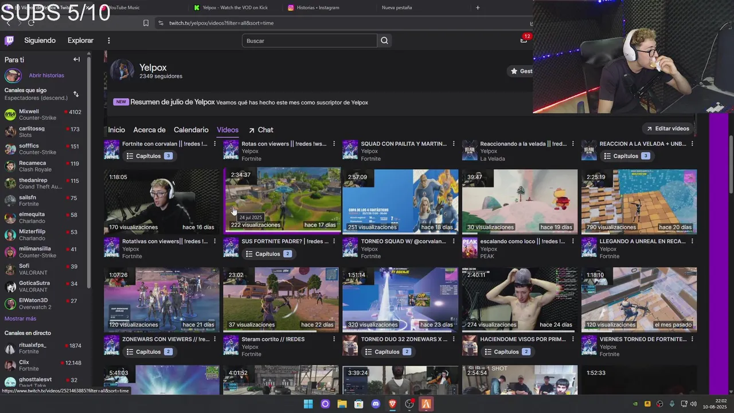Open File Explorer from the taskbar

342,404
